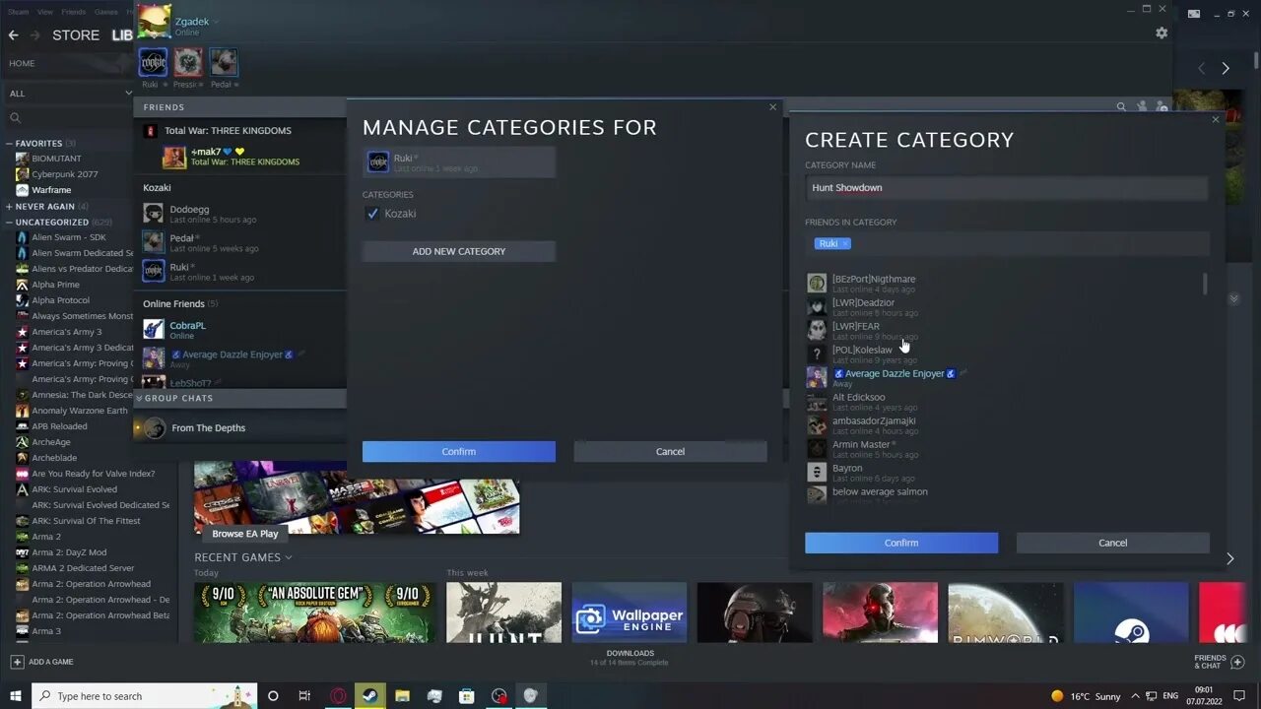The image size is (1261, 709).
Task: Select Warframe in library favorites
Action: pos(51,190)
